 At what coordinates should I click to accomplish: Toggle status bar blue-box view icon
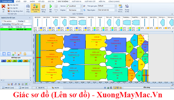pyautogui.click(x=118, y=88)
